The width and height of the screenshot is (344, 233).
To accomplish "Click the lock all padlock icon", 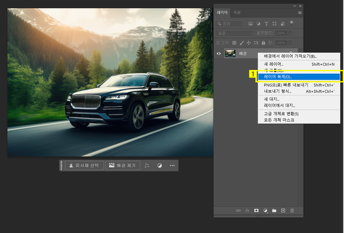I will click(x=263, y=43).
